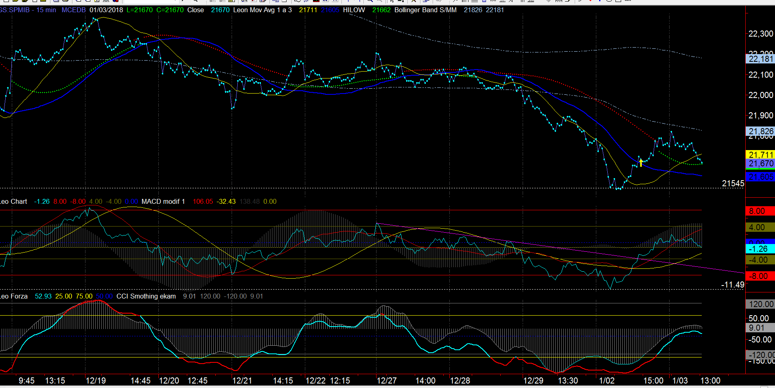Viewport: 775px width, 388px height.
Task: Select the Leo Forza panel label
Action: click(14, 296)
